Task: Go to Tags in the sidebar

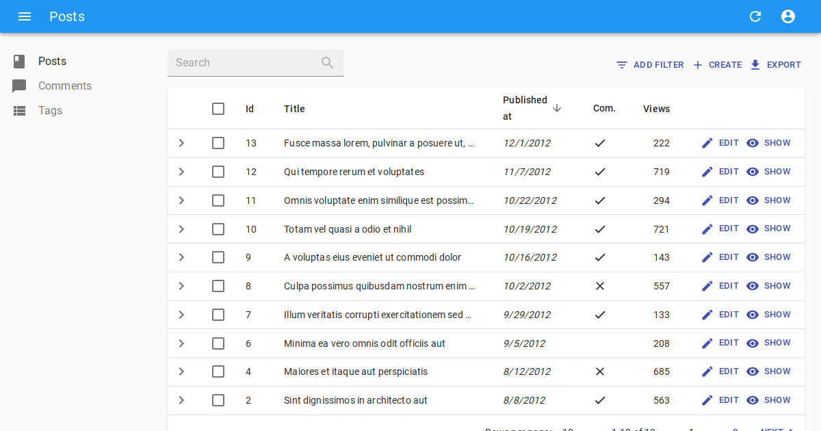Action: point(50,110)
